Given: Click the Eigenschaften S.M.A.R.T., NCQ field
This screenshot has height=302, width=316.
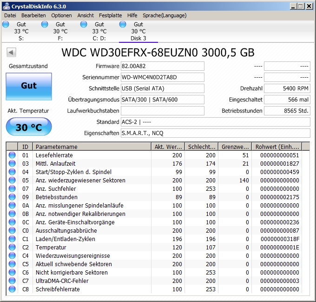Looking at the screenshot, I should [x=216, y=133].
